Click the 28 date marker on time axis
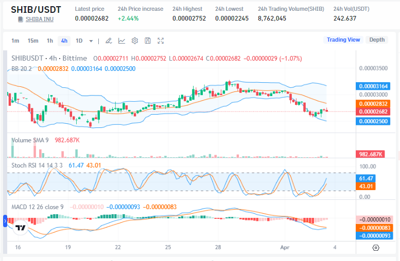The height and width of the screenshot is (261, 400). [218, 247]
